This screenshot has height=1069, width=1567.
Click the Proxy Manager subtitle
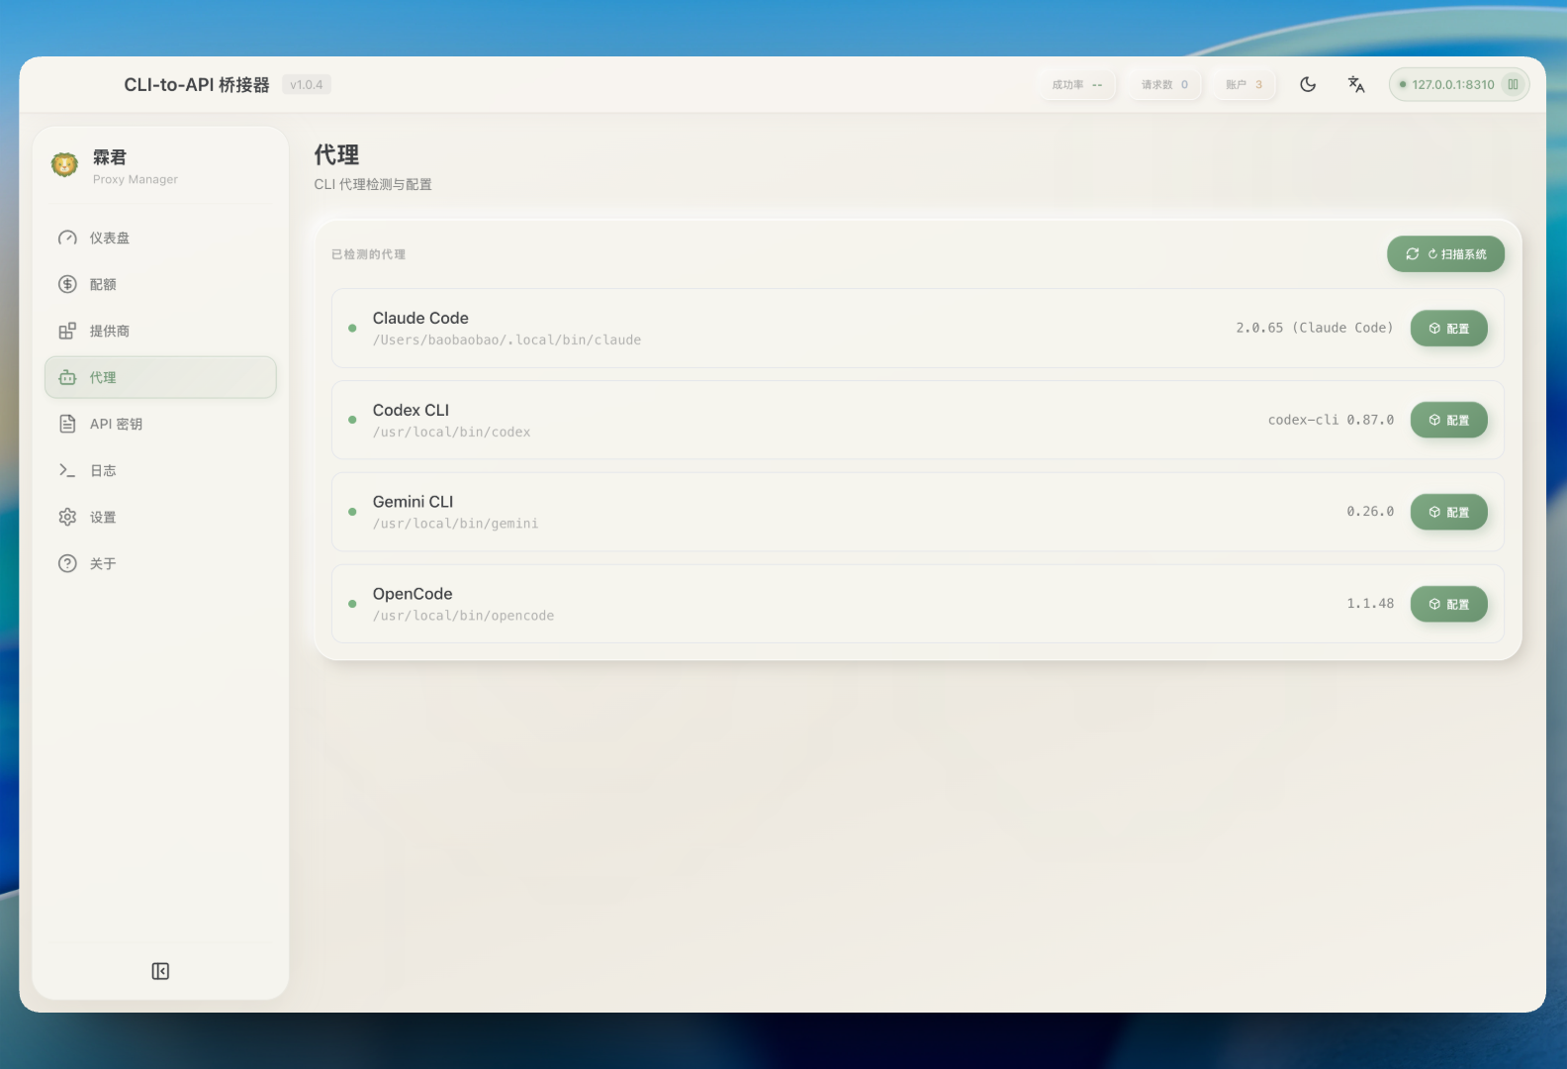tap(136, 179)
